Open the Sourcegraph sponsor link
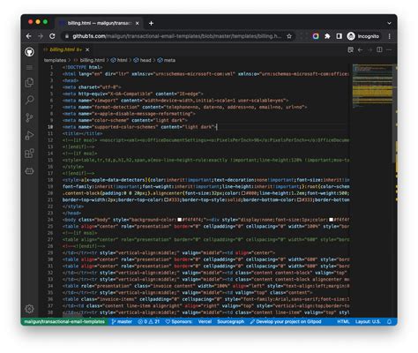 pos(231,321)
